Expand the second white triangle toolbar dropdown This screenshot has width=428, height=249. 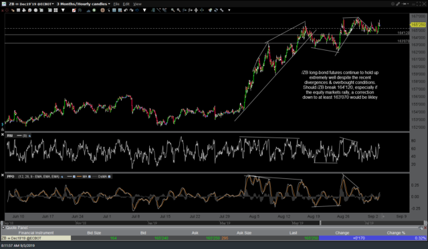tap(144, 10)
